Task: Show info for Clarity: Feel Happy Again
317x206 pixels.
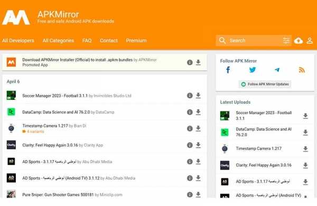Action: pos(190,145)
